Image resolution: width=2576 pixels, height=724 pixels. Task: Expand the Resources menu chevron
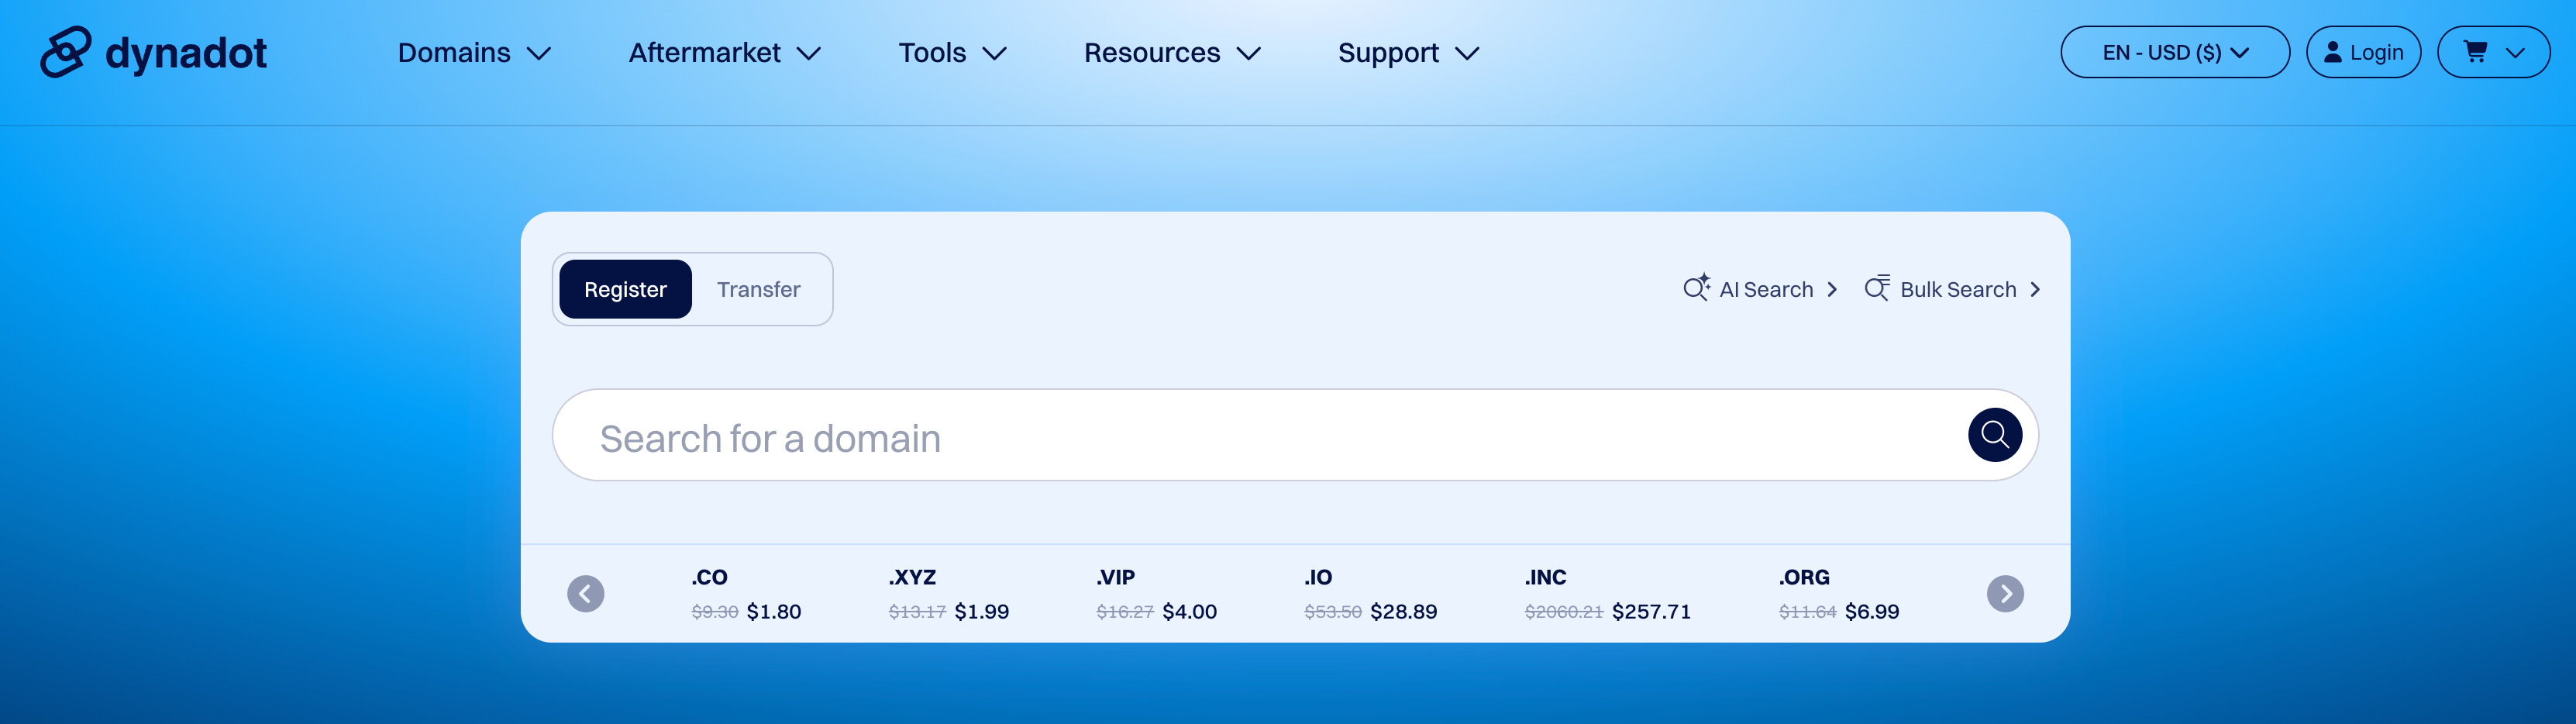tap(1248, 54)
